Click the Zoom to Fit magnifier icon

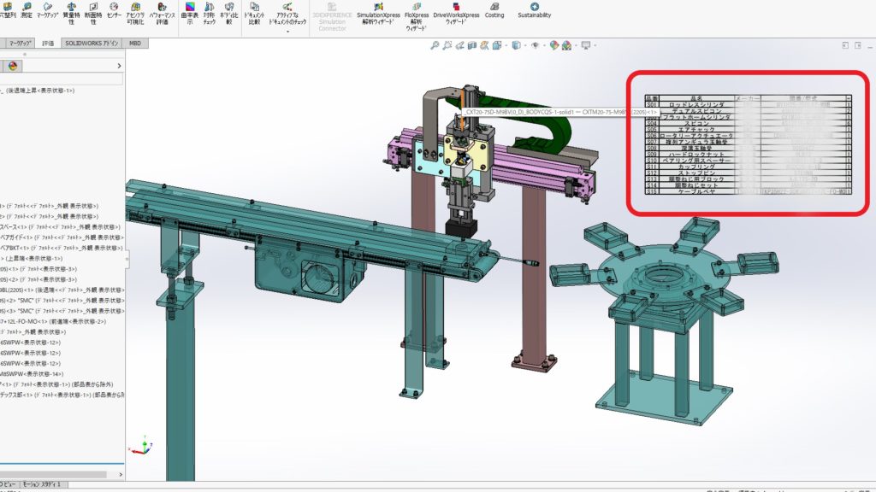click(435, 45)
